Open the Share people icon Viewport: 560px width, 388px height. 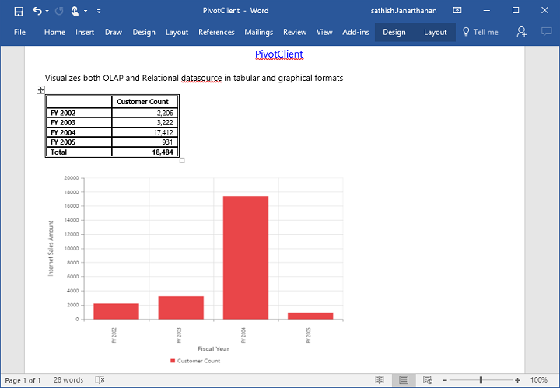522,32
